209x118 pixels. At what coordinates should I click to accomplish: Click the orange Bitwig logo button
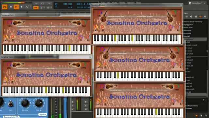5,7
